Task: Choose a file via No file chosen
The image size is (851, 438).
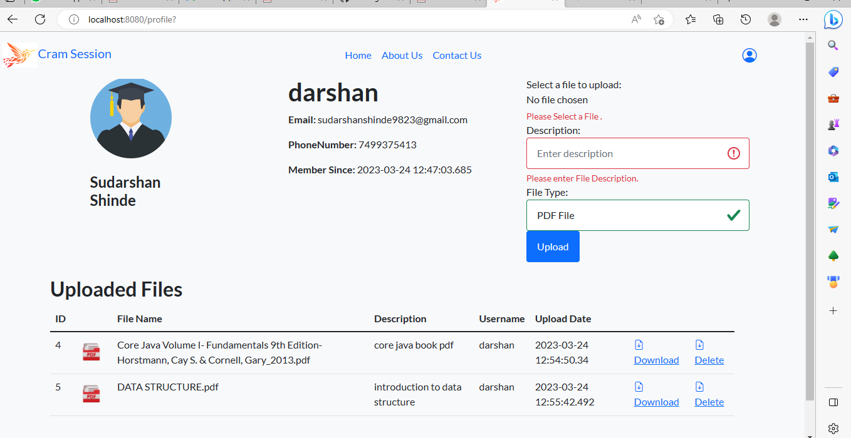Action: [557, 100]
